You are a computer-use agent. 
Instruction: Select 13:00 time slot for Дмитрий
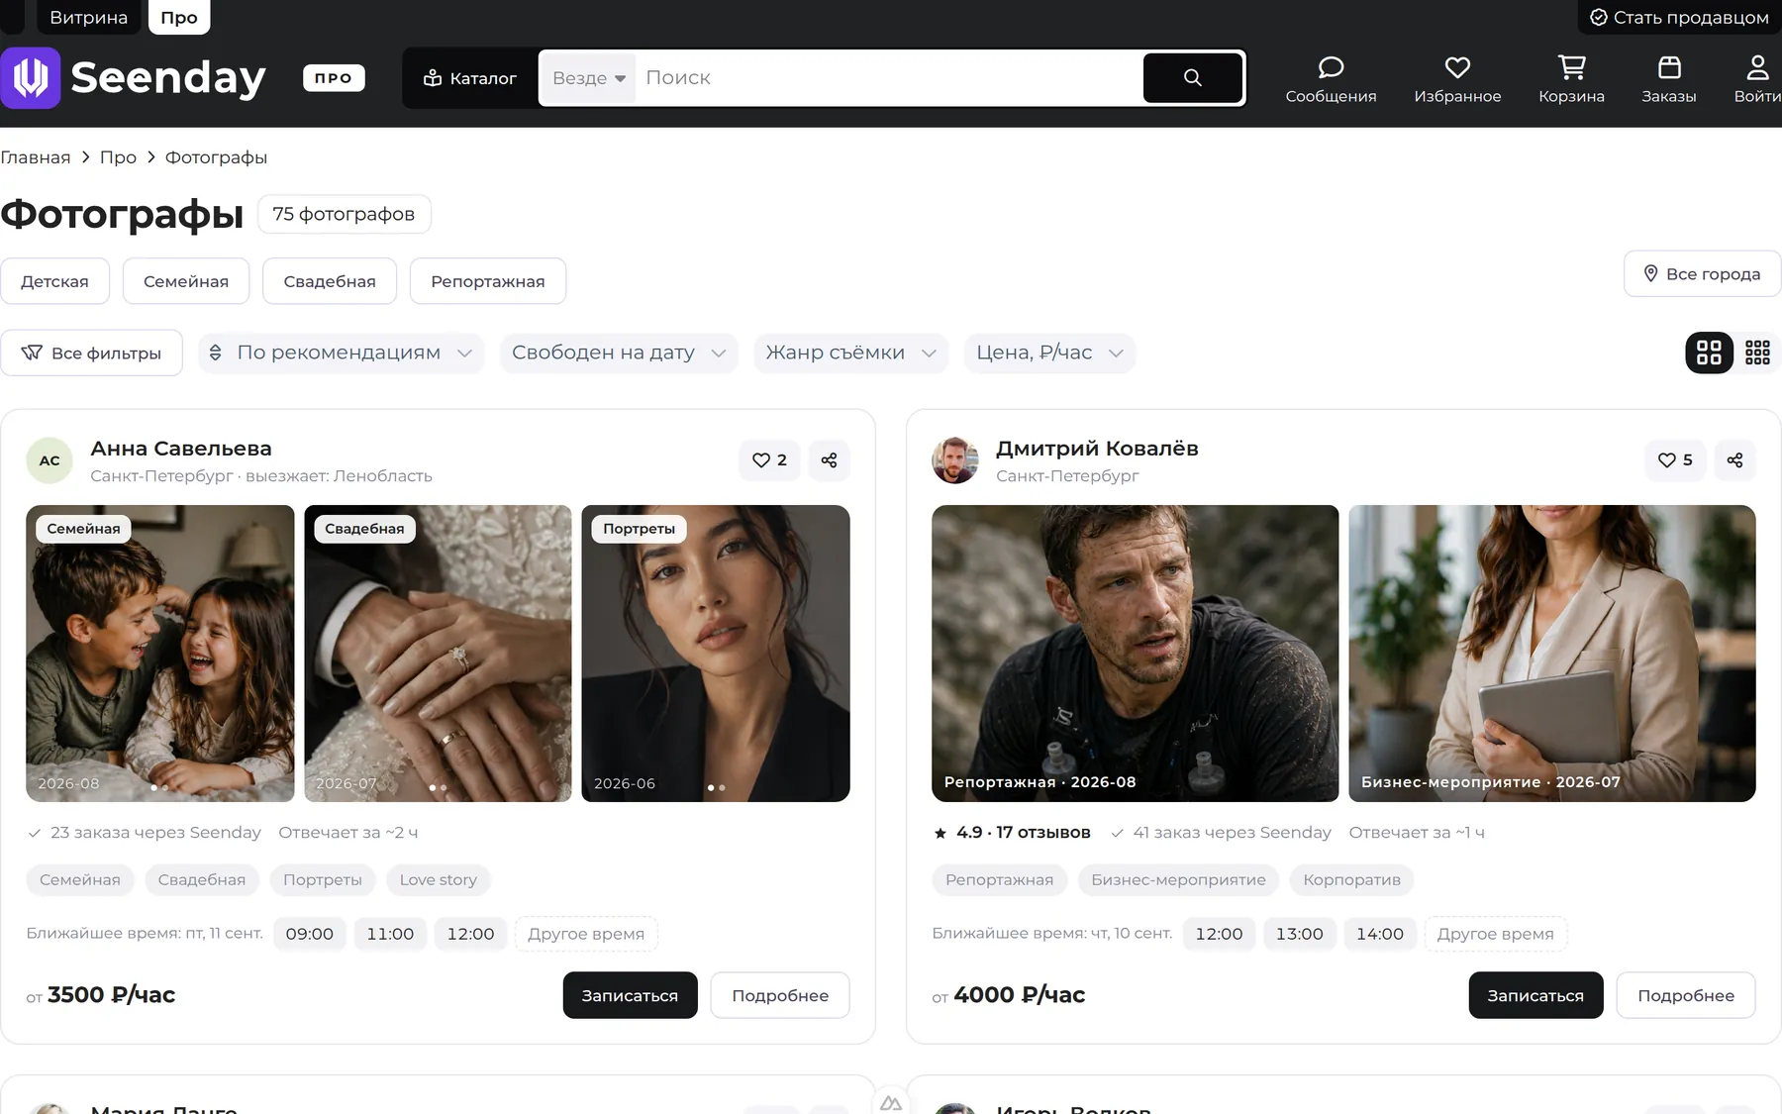pos(1299,934)
